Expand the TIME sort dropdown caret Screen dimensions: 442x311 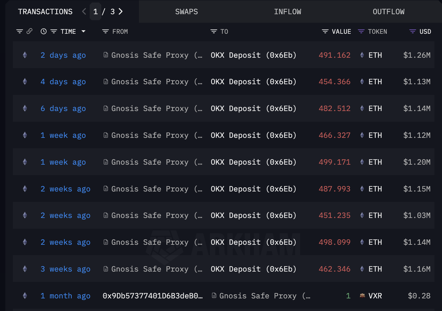click(x=83, y=31)
